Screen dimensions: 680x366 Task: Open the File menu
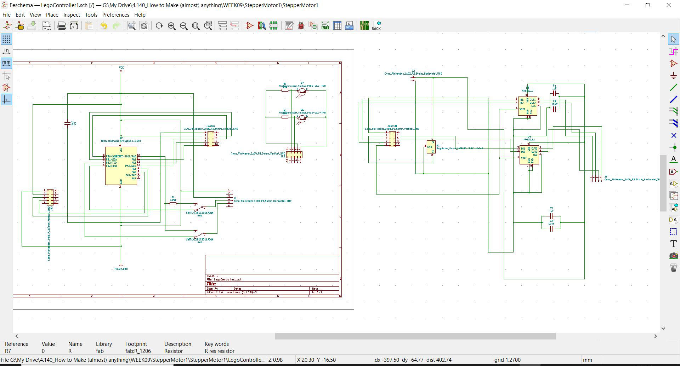click(x=6, y=14)
